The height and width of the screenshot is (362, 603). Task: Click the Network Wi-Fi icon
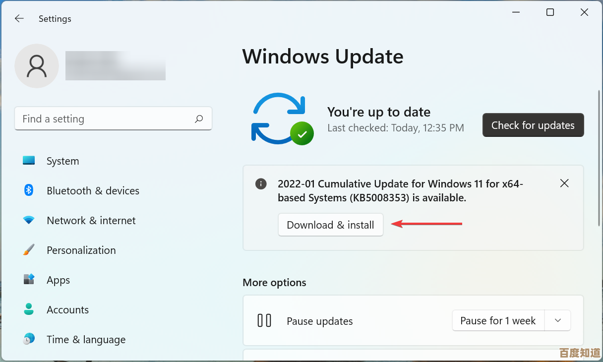tap(29, 220)
